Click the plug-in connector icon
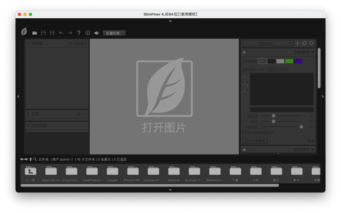 pyautogui.click(x=97, y=33)
